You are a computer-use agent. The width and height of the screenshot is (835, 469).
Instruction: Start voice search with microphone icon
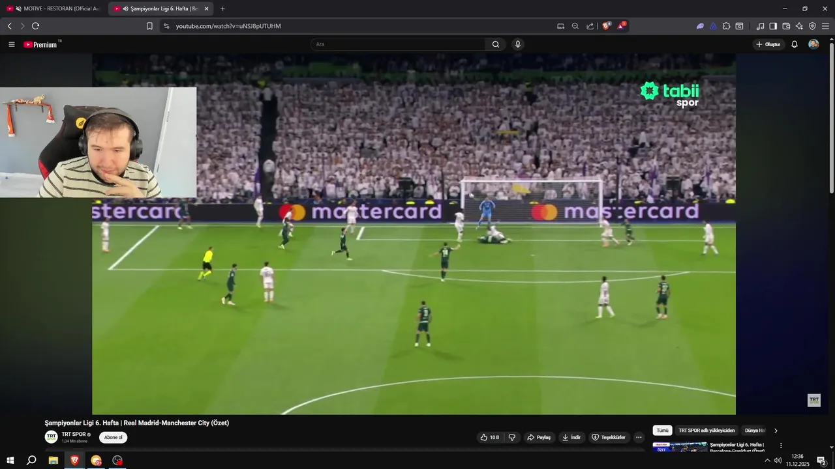pyautogui.click(x=518, y=44)
